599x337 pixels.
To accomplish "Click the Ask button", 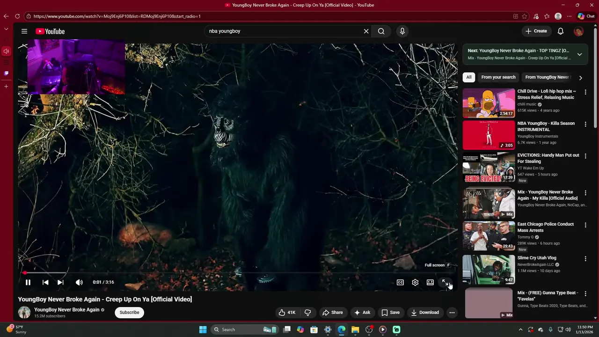I will [x=362, y=313].
